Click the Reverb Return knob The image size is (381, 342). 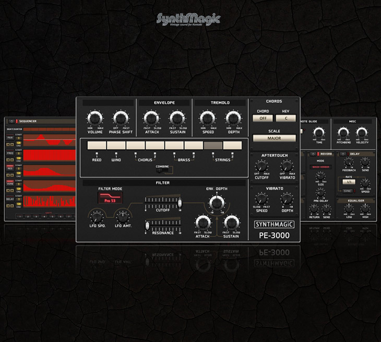[x=314, y=209]
